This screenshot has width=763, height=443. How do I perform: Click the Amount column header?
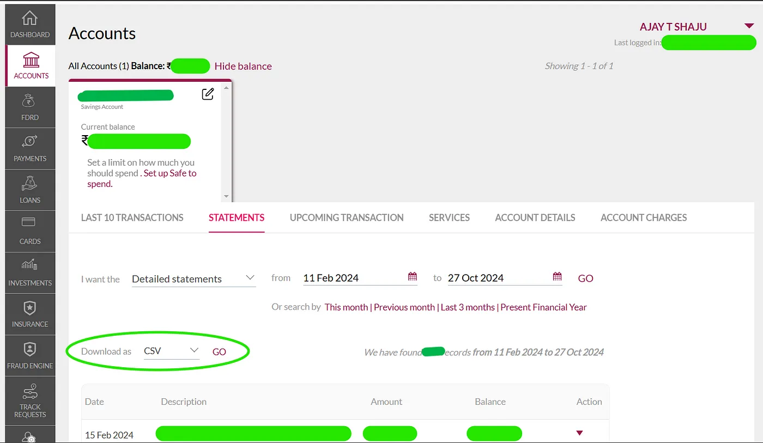386,402
